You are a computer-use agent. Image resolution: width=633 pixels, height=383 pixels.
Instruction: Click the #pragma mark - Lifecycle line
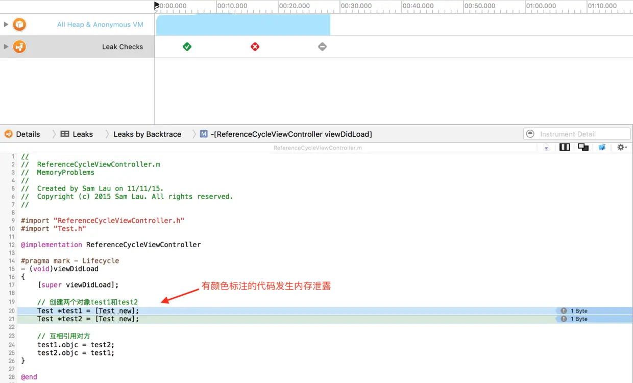point(70,260)
